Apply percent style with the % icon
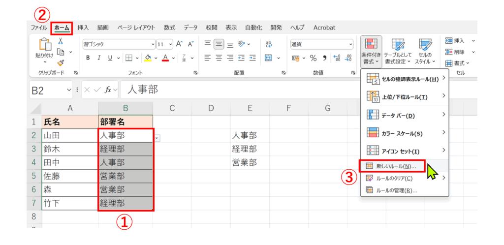The image size is (504, 245). (x=313, y=58)
